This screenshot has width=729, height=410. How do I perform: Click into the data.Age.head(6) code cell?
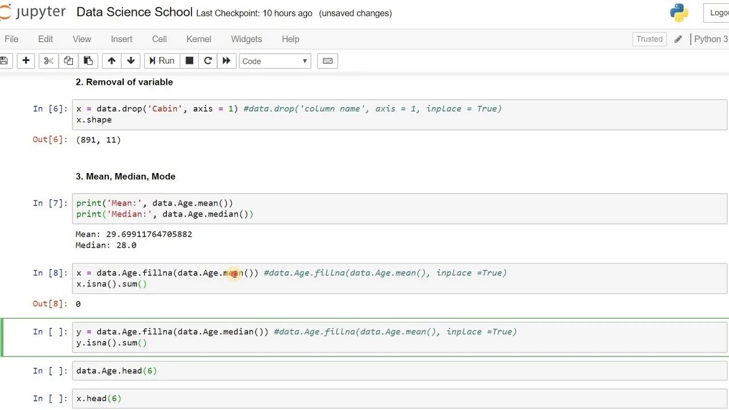pos(399,371)
